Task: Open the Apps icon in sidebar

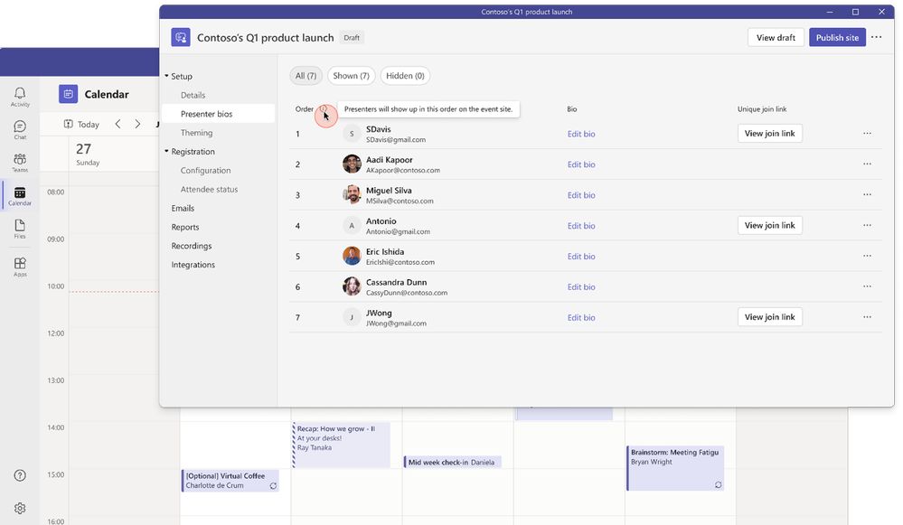Action: [x=20, y=267]
